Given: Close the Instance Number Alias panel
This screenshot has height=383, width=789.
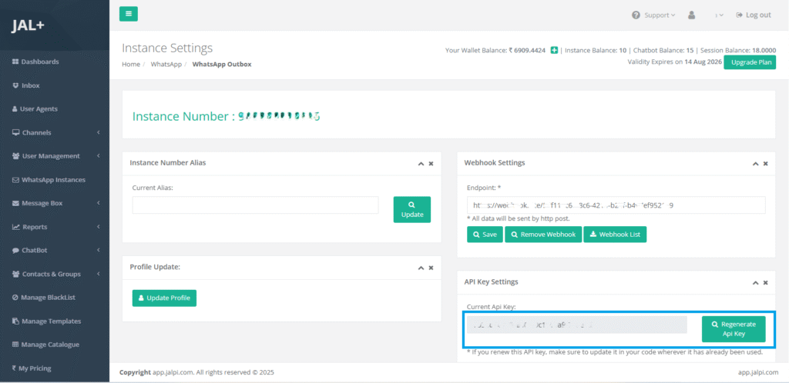Looking at the screenshot, I should tap(431, 164).
